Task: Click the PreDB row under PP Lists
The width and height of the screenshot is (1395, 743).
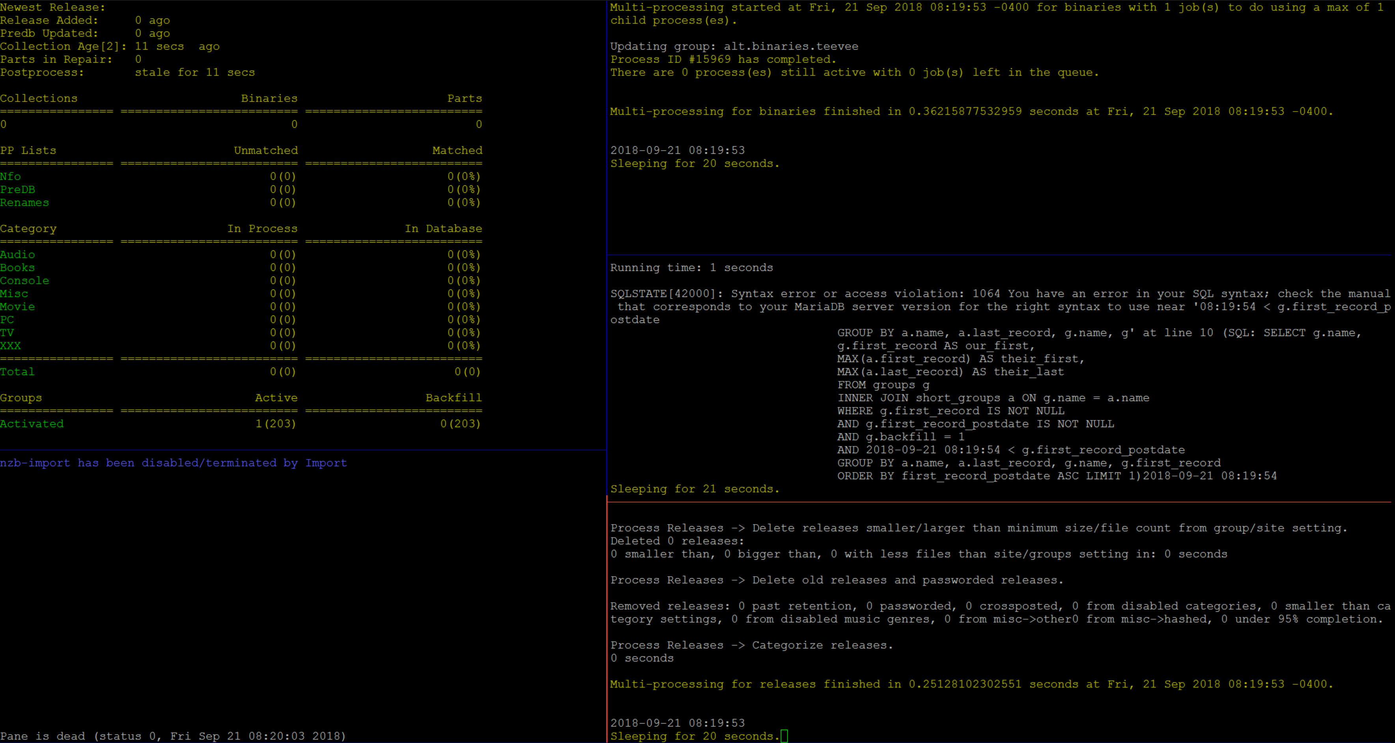Action: tap(18, 189)
